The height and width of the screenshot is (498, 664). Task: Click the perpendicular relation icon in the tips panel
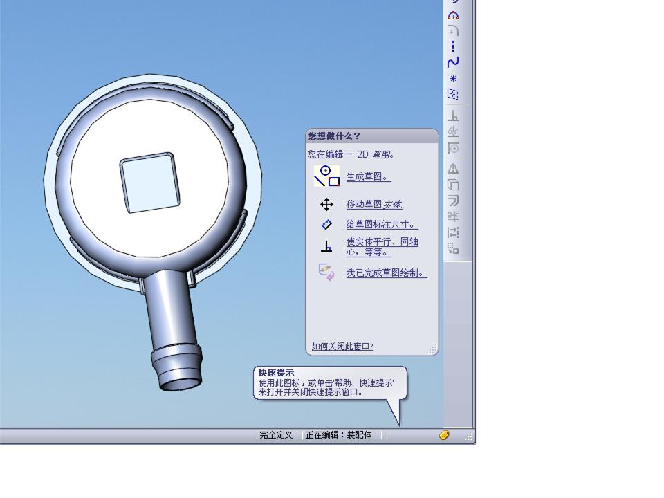326,246
